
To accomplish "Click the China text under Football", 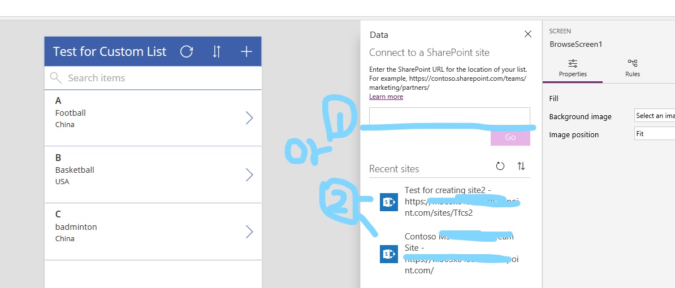I will 65,125.
